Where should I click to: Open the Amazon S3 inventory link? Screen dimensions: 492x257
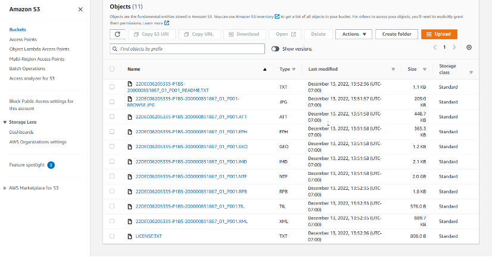pyautogui.click(x=254, y=17)
